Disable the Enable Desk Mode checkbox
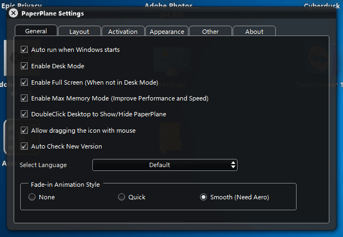The width and height of the screenshot is (343, 237). tap(24, 66)
